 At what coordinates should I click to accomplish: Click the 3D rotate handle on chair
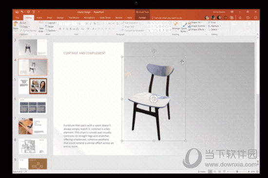153,99
